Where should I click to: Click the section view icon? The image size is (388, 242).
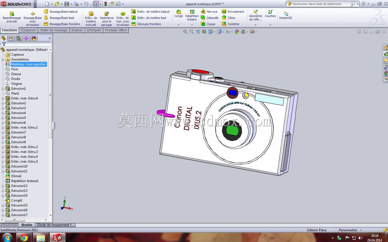coord(204,32)
